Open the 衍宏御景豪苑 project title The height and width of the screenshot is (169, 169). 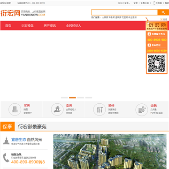click(32, 127)
